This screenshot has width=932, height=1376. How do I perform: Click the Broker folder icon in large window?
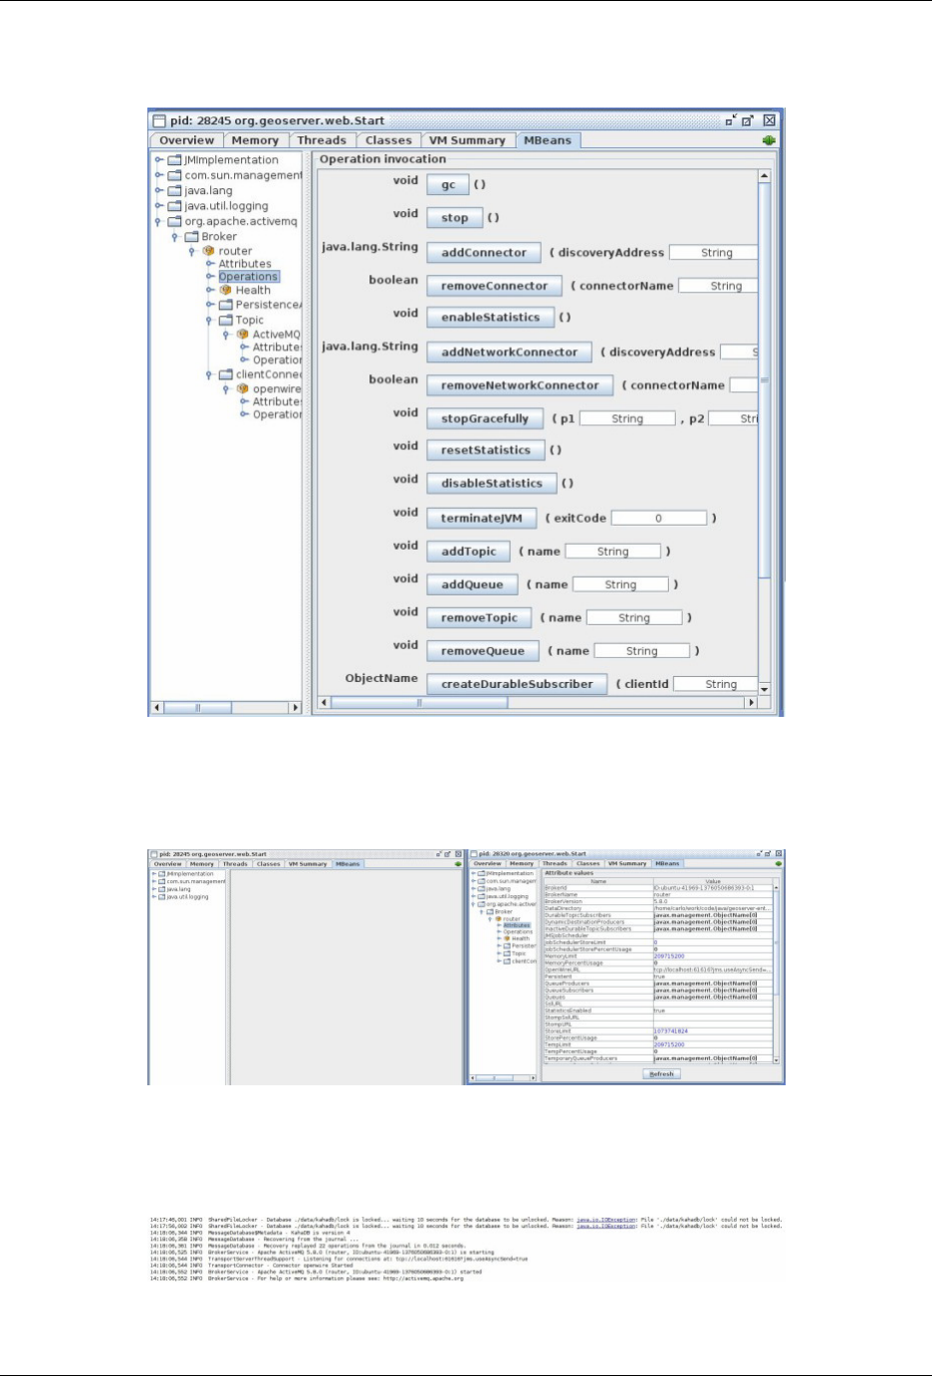[x=191, y=236]
